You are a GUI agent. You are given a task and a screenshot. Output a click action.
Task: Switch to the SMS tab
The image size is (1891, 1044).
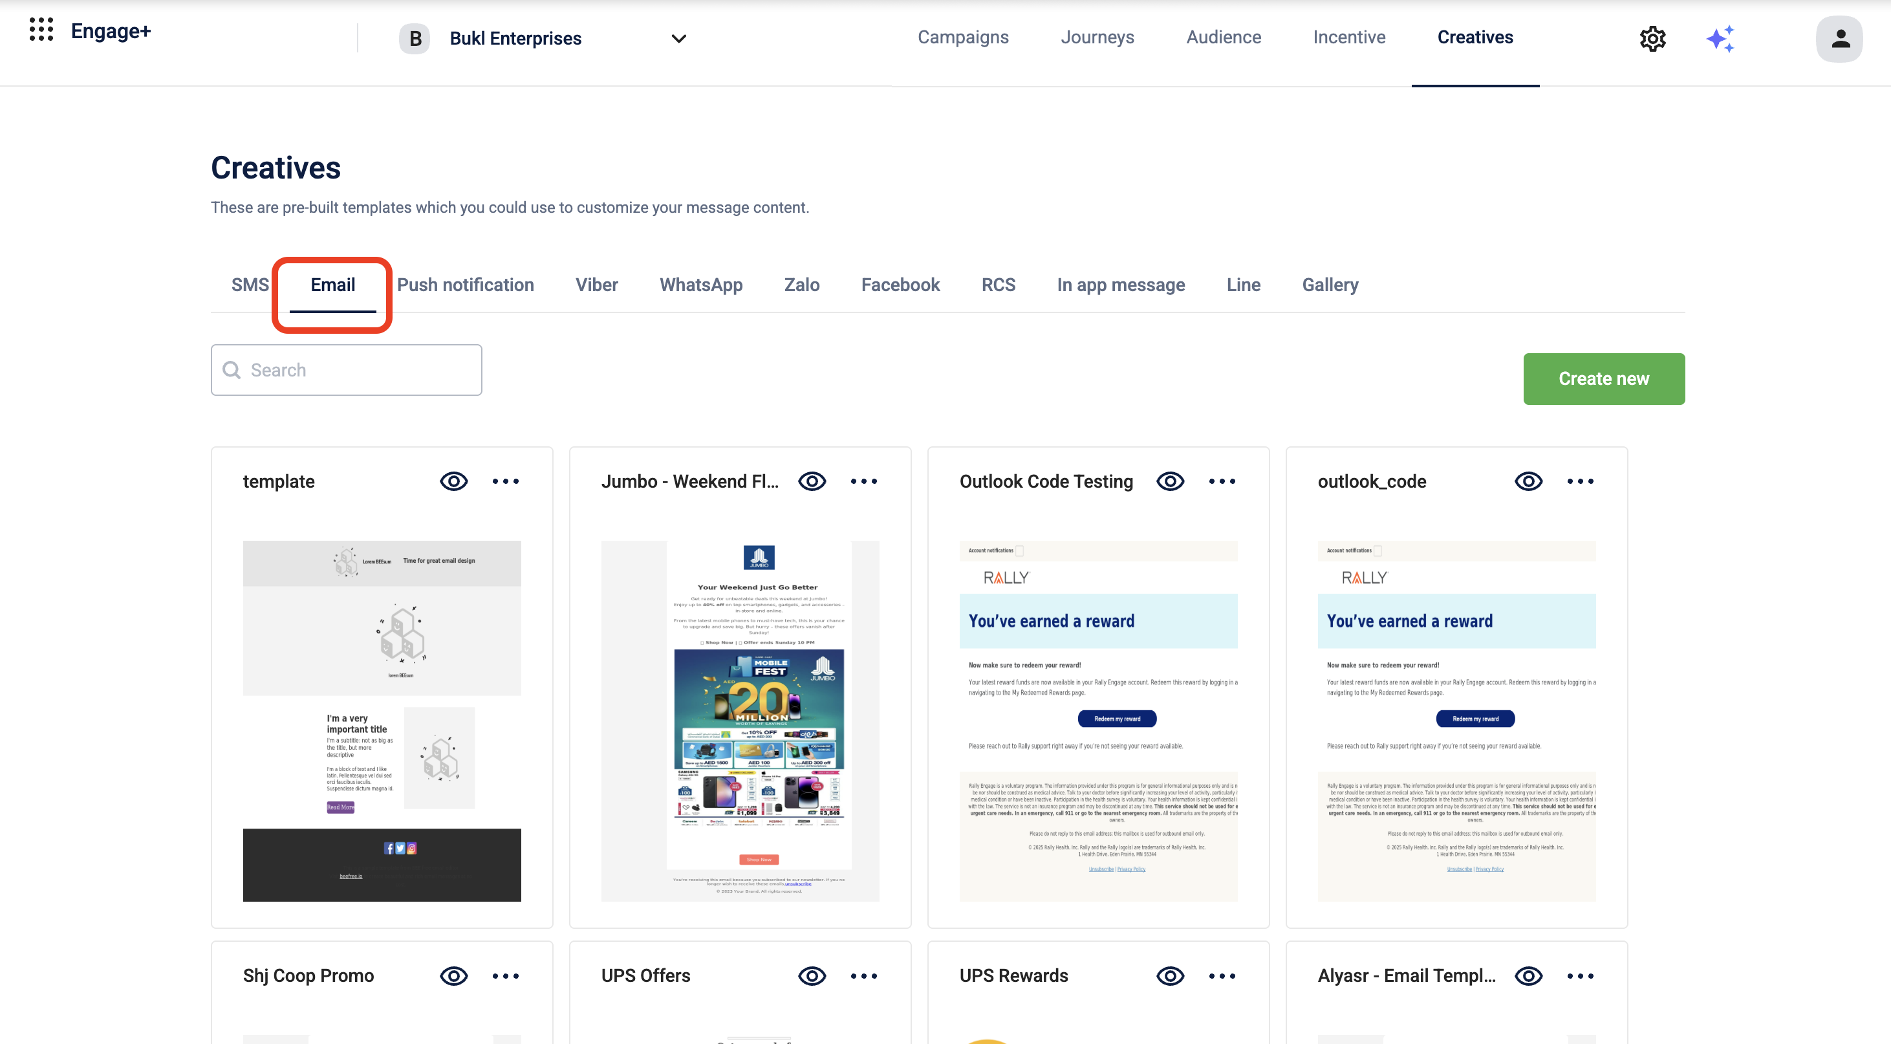coord(250,285)
